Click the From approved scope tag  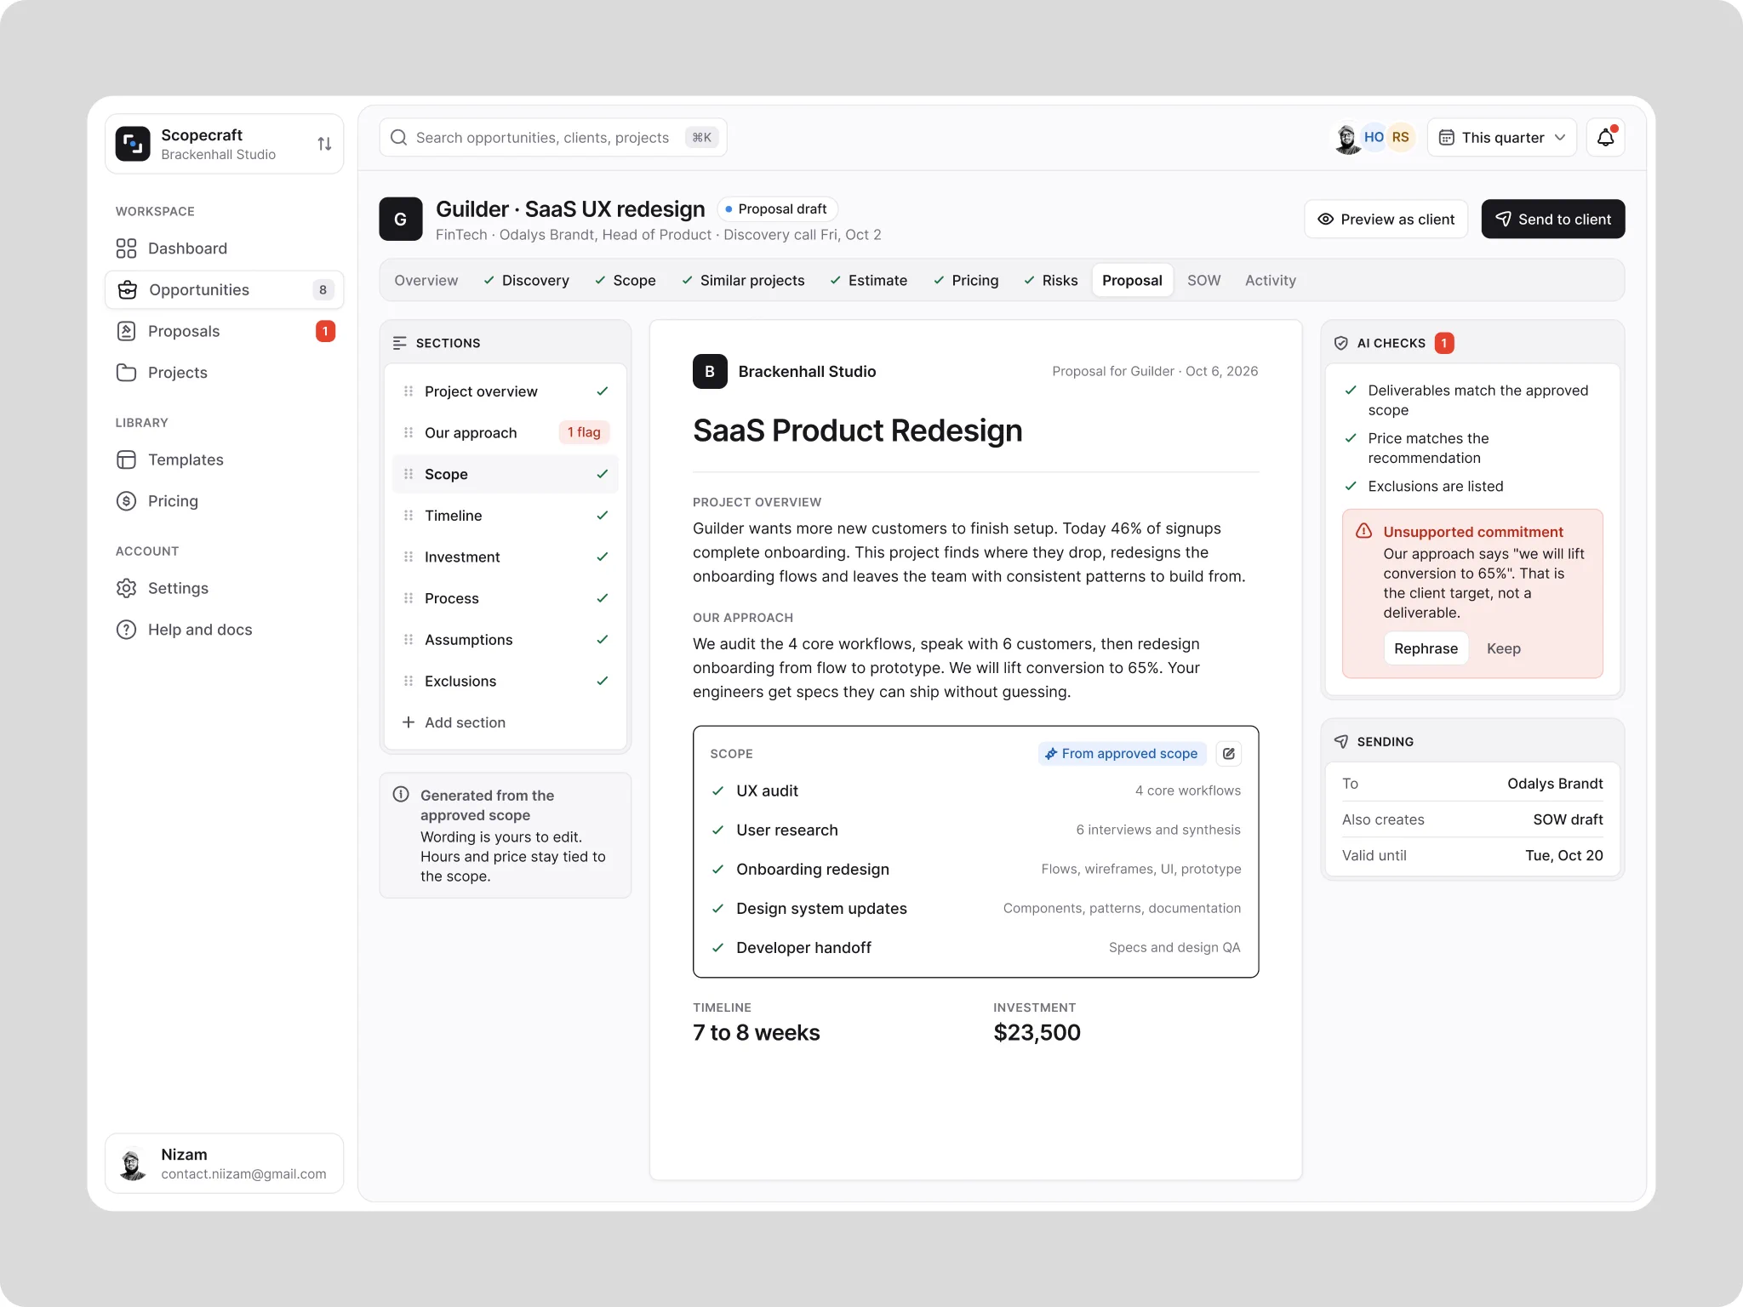coord(1122,754)
